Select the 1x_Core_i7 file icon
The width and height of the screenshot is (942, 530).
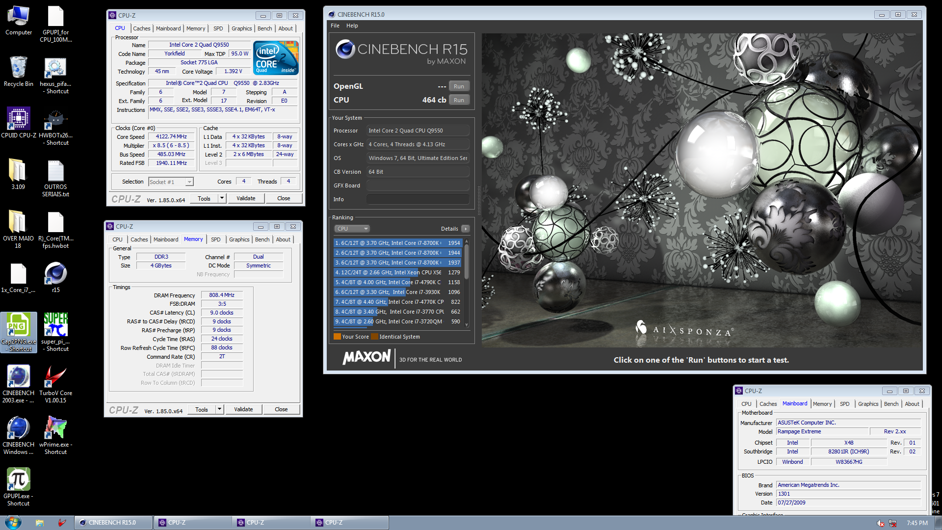18,278
